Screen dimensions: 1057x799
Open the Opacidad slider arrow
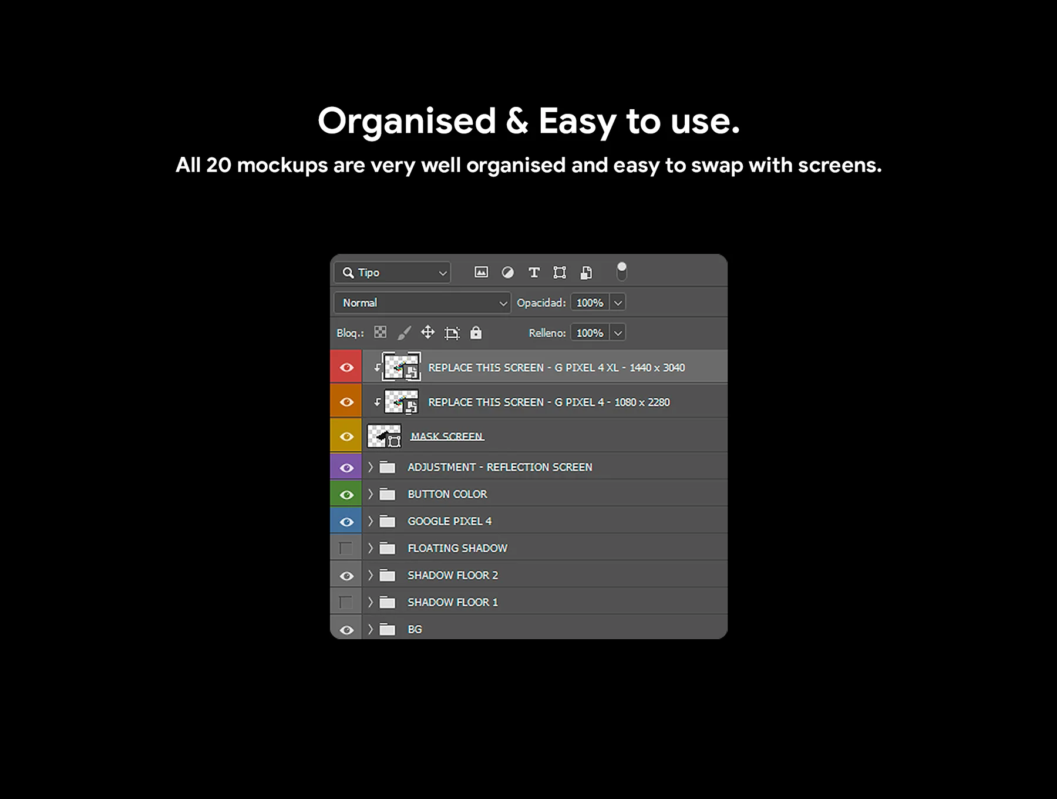[x=618, y=303]
